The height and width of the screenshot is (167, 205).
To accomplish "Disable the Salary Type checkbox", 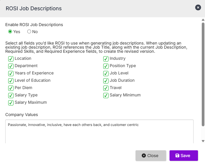I will (x=11, y=96).
